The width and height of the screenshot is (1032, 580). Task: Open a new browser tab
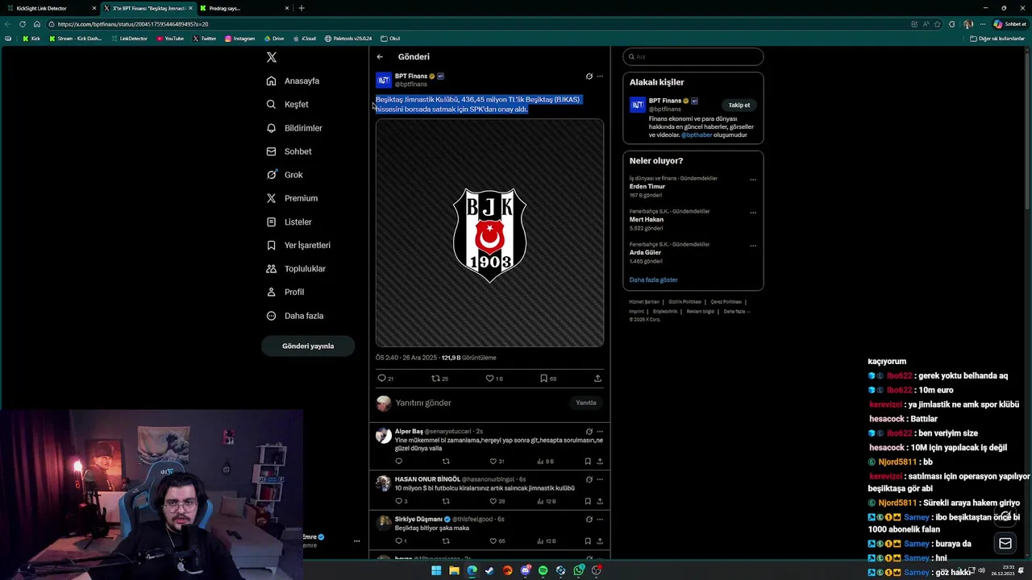302,8
